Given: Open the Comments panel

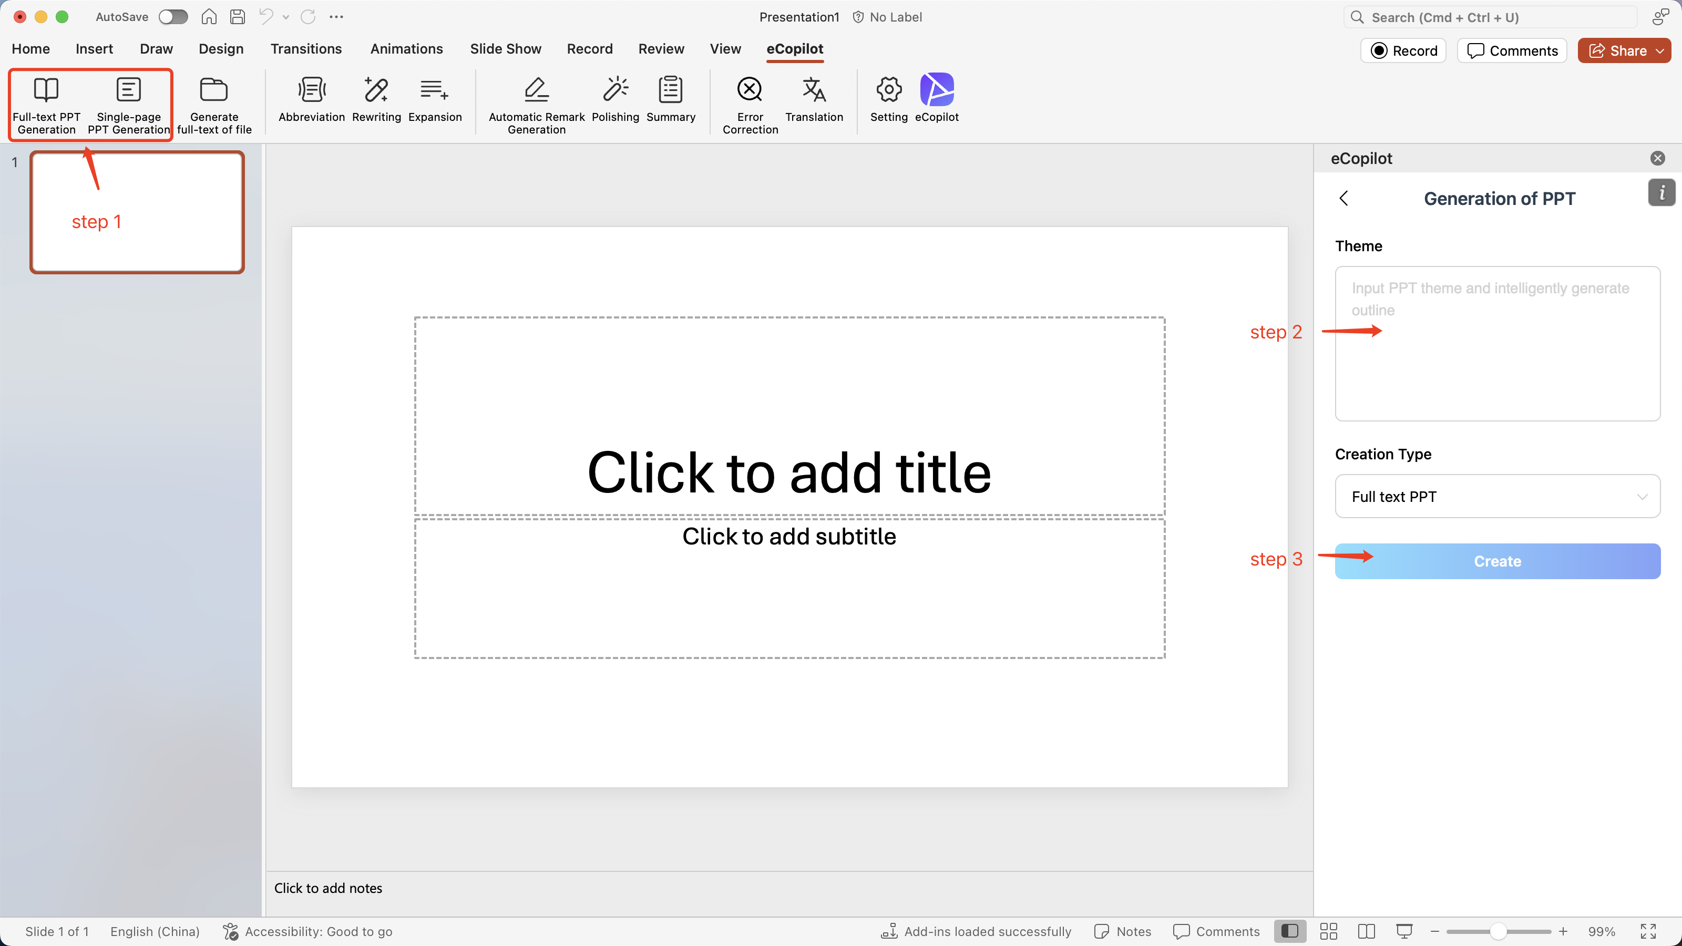Looking at the screenshot, I should pos(1512,50).
